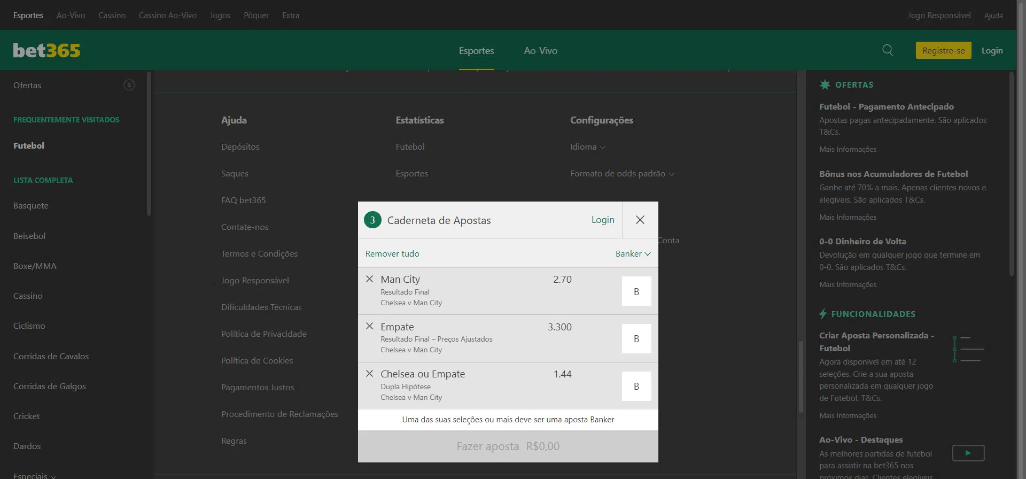The image size is (1026, 479).
Task: Click the bet builder diagram icon
Action: [x=968, y=349]
